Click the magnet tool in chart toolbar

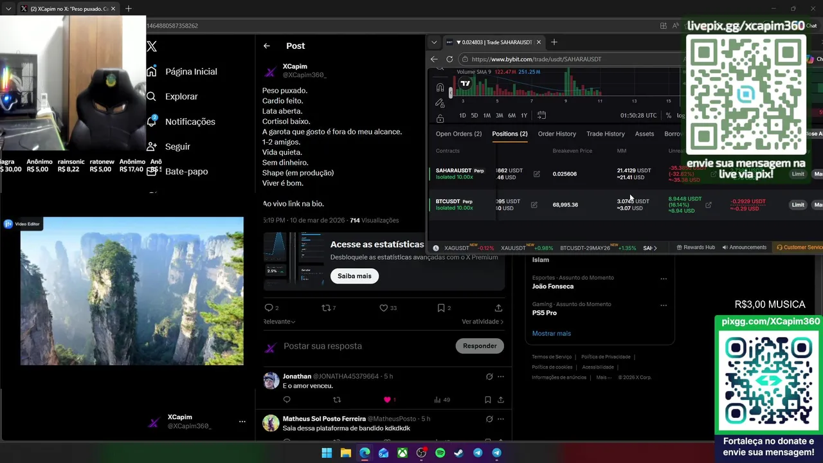point(440,87)
